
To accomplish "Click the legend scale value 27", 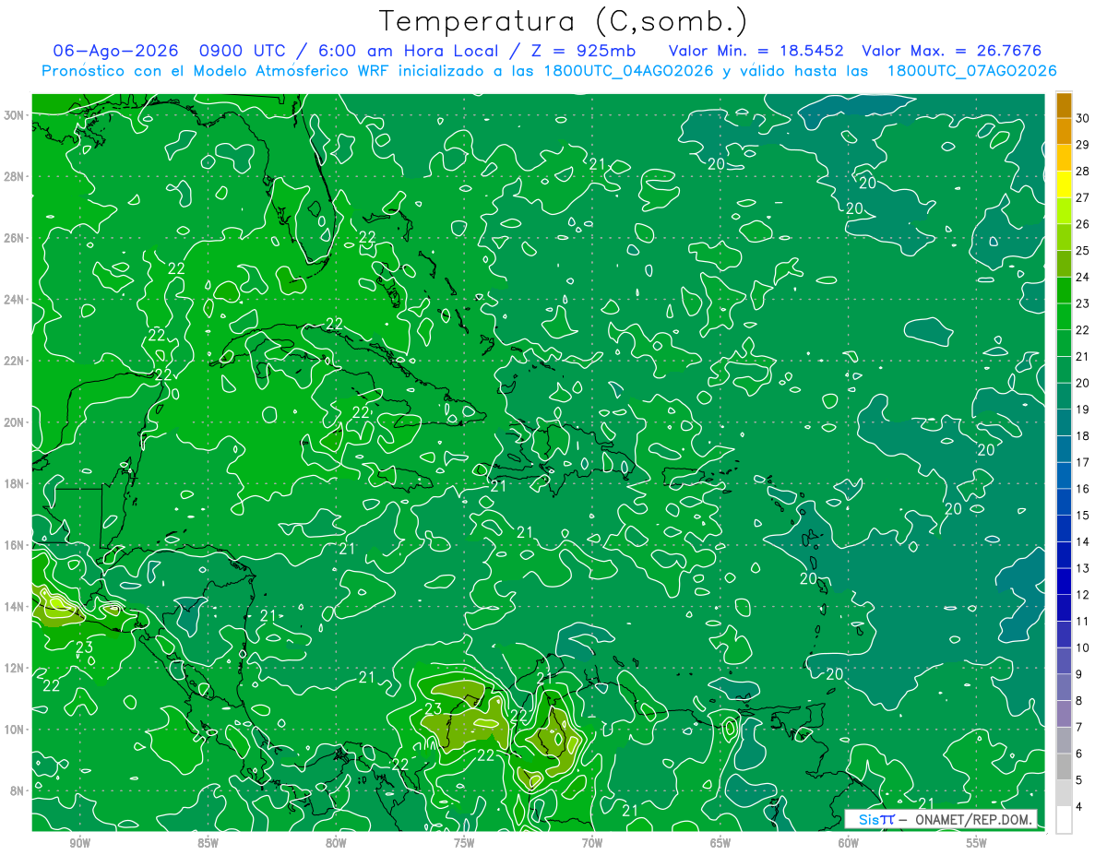I will coord(1082,197).
